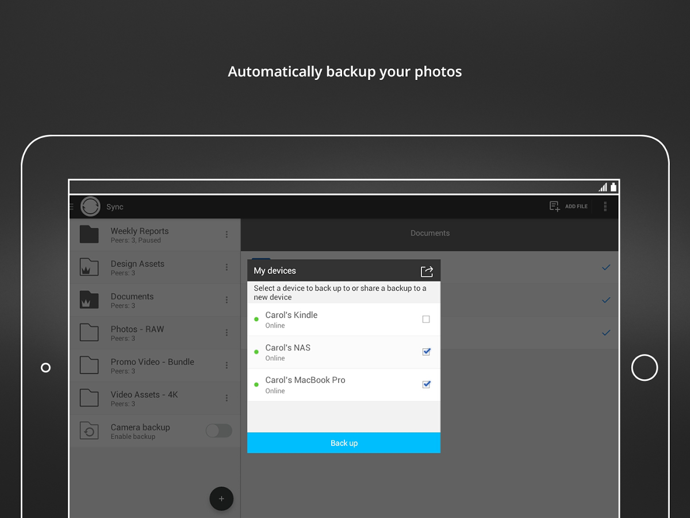Screen dimensions: 690x518
Task: Click "Peers: 3, Paused" status text
Action: coord(136,241)
